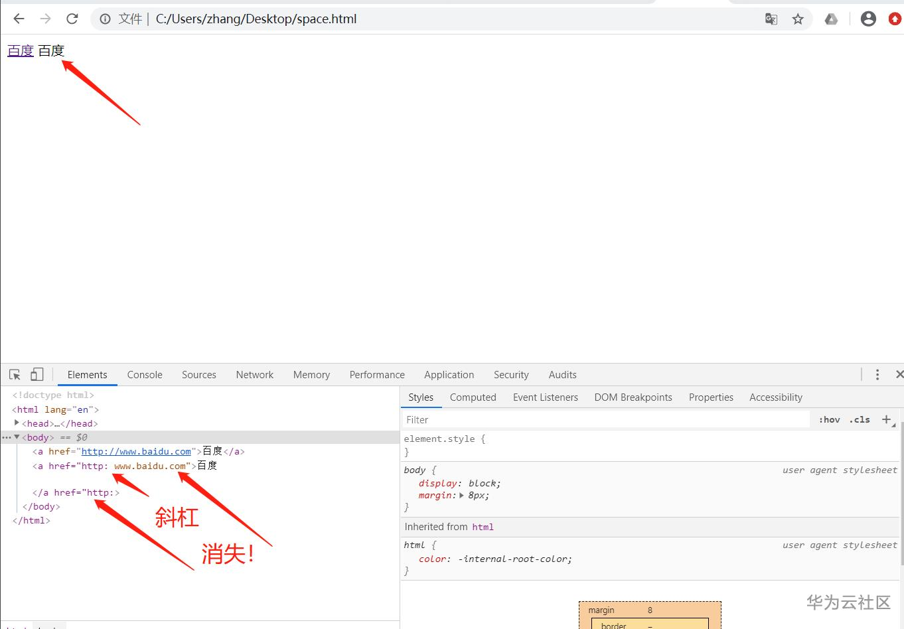
Task: Go forward in browser history
Action: tap(45, 19)
